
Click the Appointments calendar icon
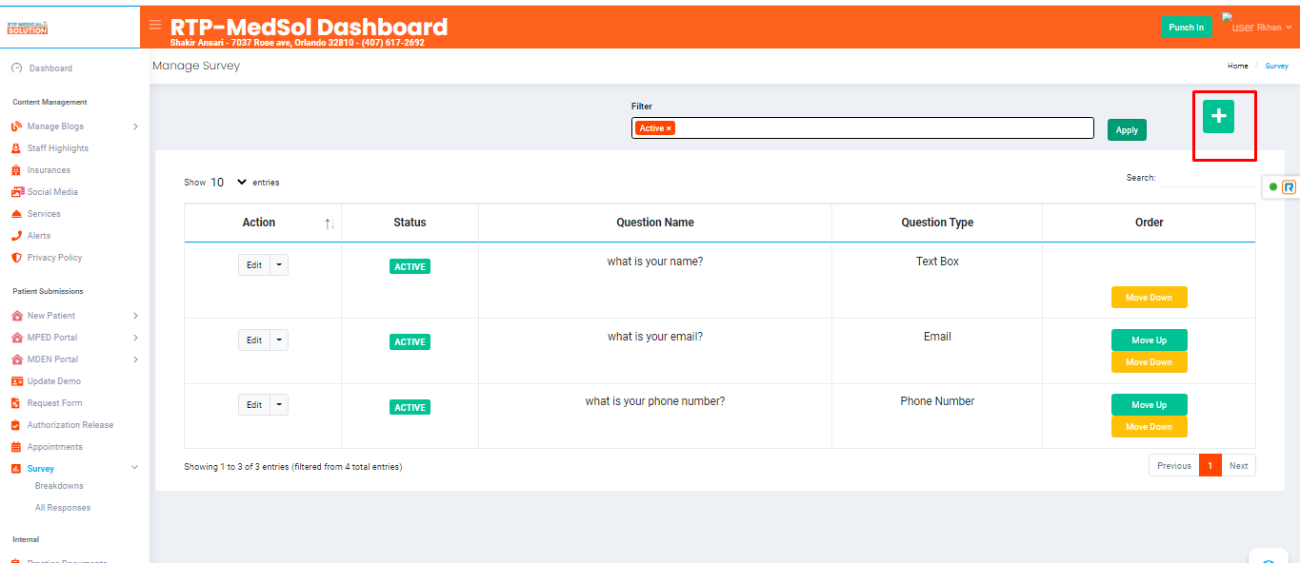(x=16, y=447)
